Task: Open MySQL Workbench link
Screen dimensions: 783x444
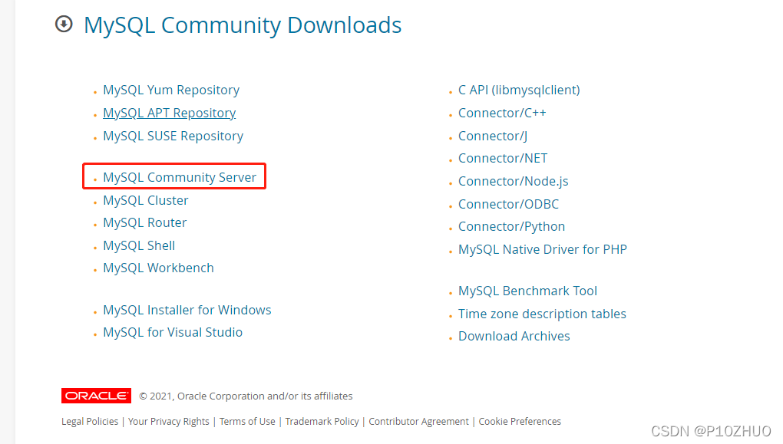Action: tap(158, 268)
